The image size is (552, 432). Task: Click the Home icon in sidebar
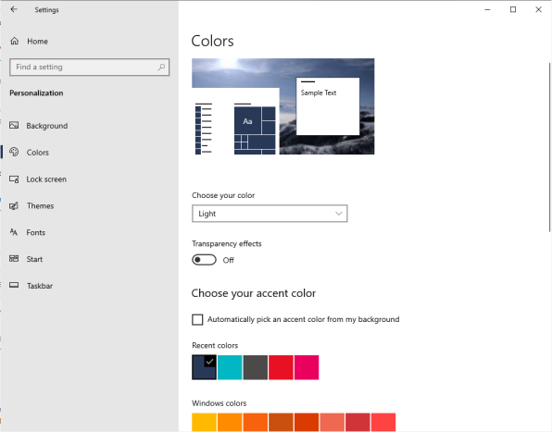(15, 41)
